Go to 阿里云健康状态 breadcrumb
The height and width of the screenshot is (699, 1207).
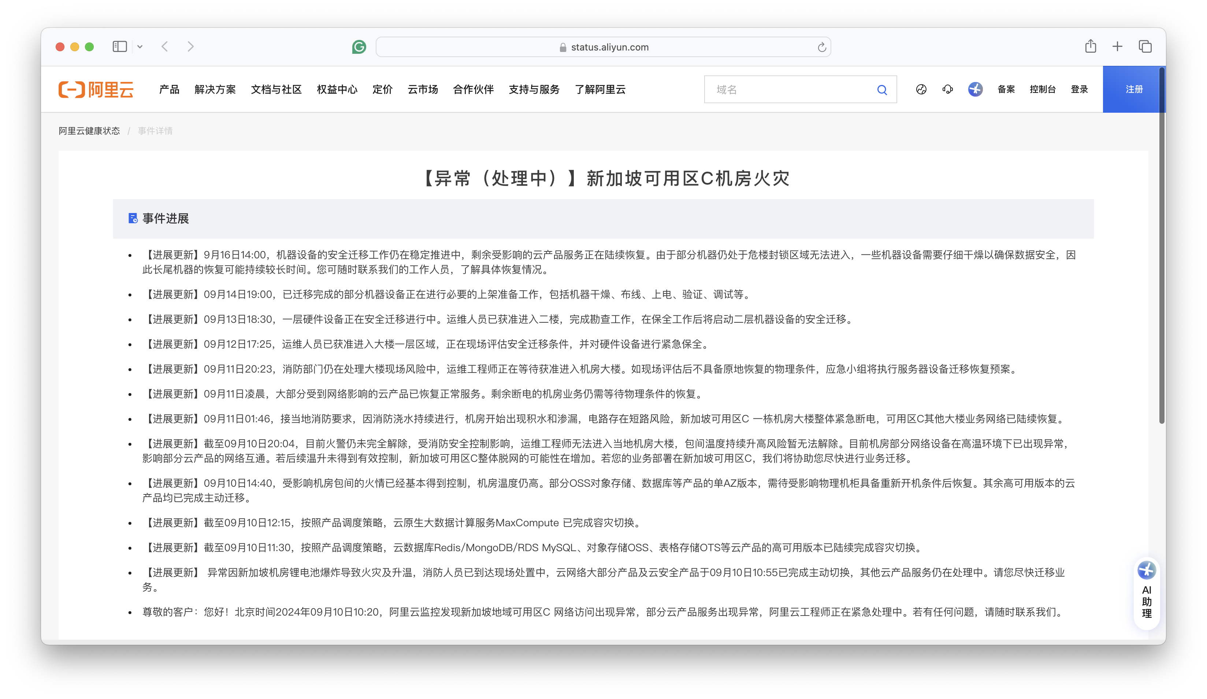coord(89,131)
